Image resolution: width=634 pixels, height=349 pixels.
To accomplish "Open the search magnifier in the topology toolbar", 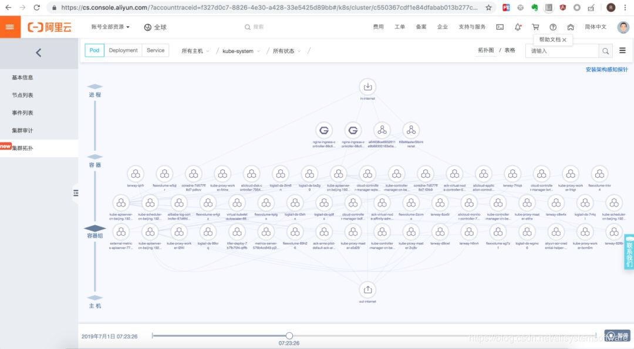I will (x=605, y=51).
